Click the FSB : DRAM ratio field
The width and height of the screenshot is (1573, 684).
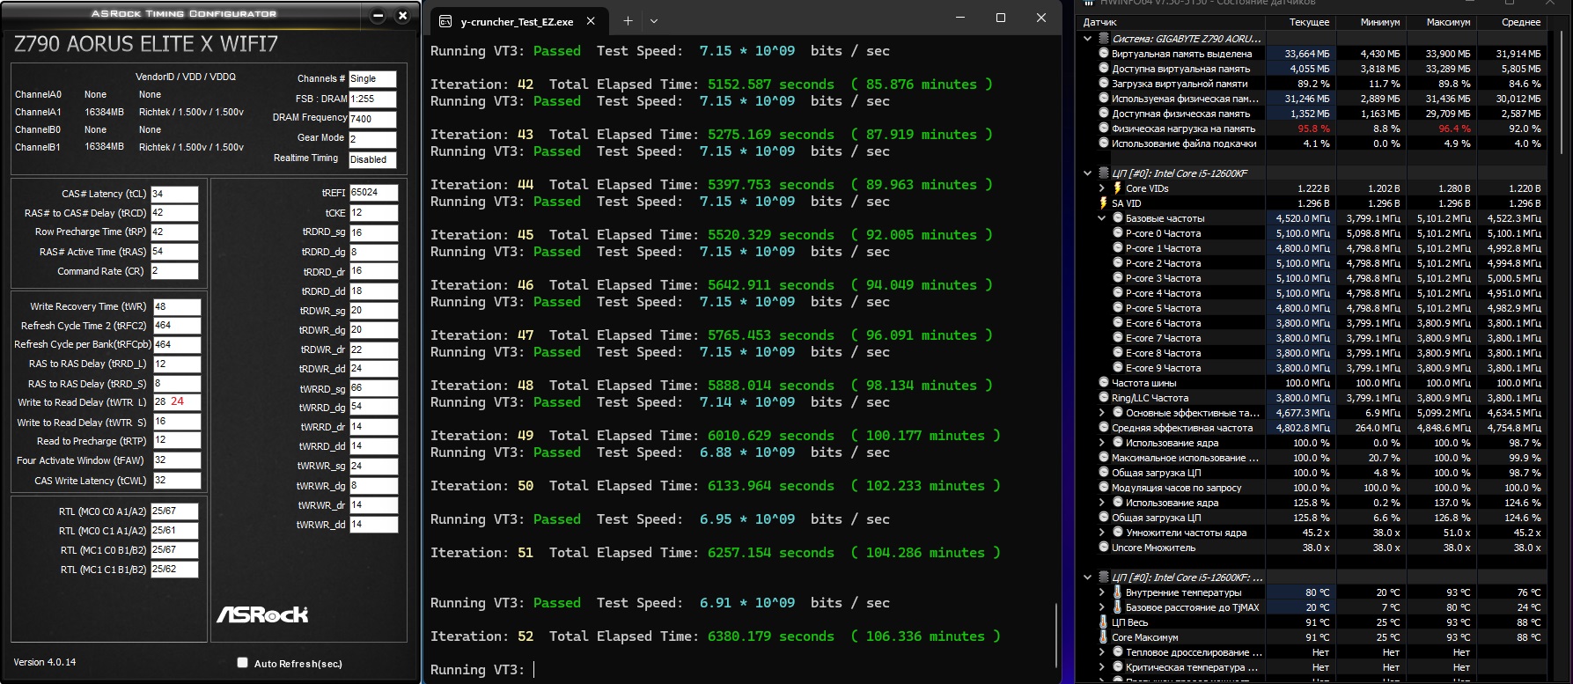coord(372,99)
